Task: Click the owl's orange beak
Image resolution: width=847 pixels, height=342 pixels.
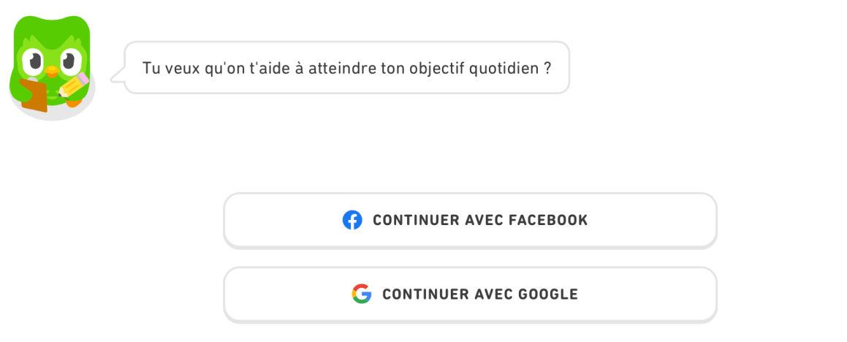Action: (x=52, y=71)
